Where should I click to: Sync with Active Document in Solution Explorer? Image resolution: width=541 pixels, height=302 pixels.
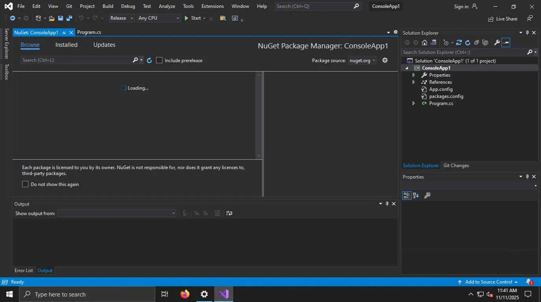point(459,42)
